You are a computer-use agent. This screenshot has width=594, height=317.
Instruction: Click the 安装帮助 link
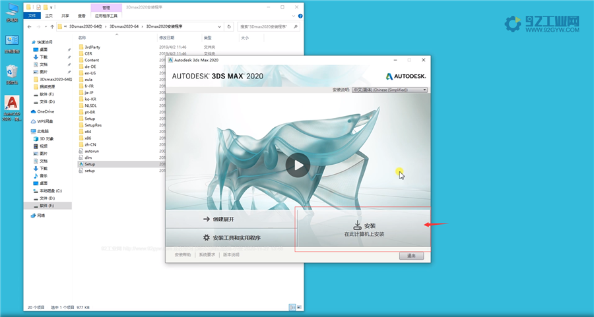click(183, 255)
